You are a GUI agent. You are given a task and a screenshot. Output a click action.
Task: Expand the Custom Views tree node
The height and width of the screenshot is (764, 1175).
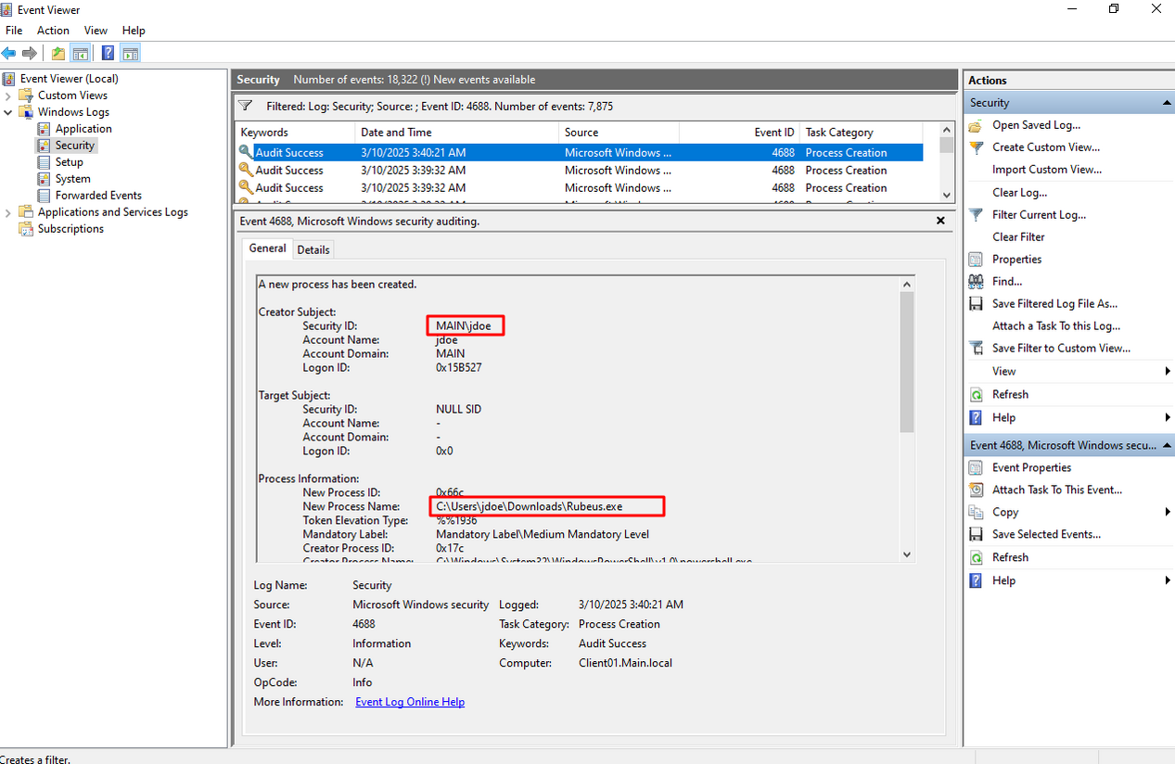(x=8, y=95)
